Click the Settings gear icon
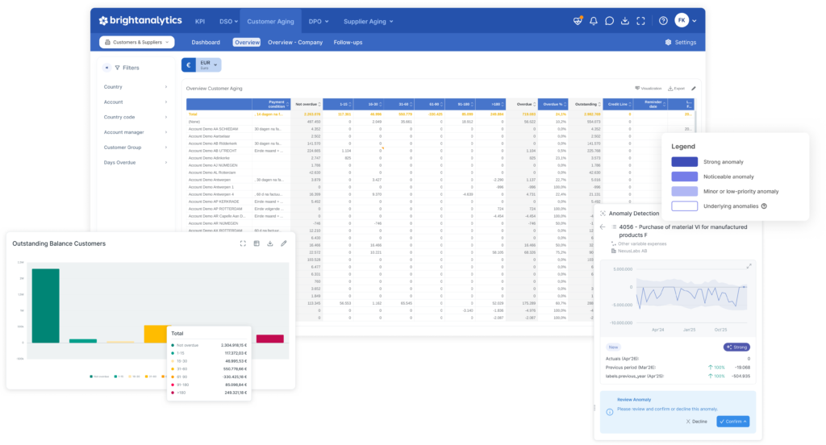Screen dimensions: 826x445 [x=668, y=42]
